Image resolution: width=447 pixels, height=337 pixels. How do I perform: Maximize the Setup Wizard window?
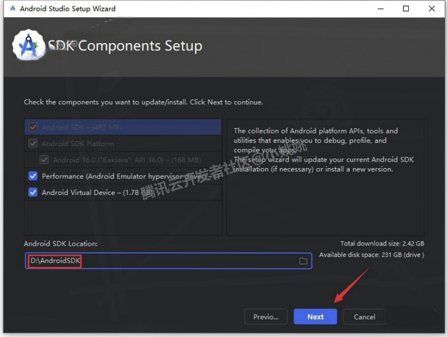tap(406, 8)
